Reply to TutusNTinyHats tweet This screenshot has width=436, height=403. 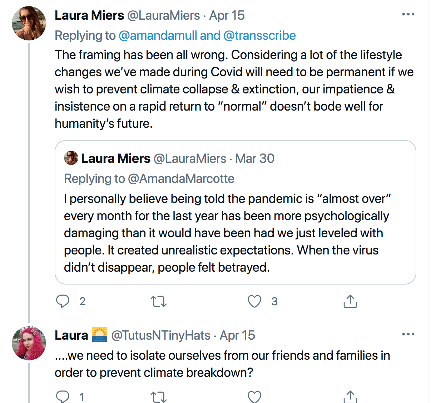coord(63,397)
